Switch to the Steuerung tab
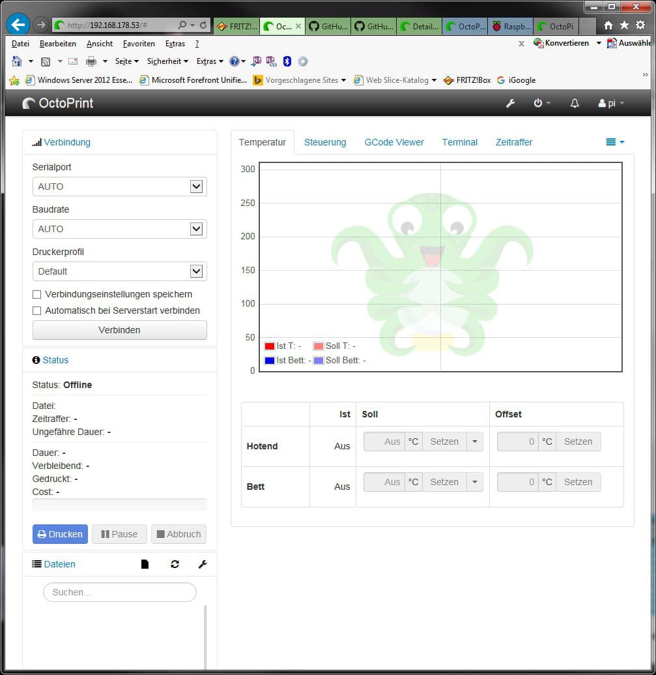Image resolution: width=656 pixels, height=675 pixels. [x=325, y=142]
